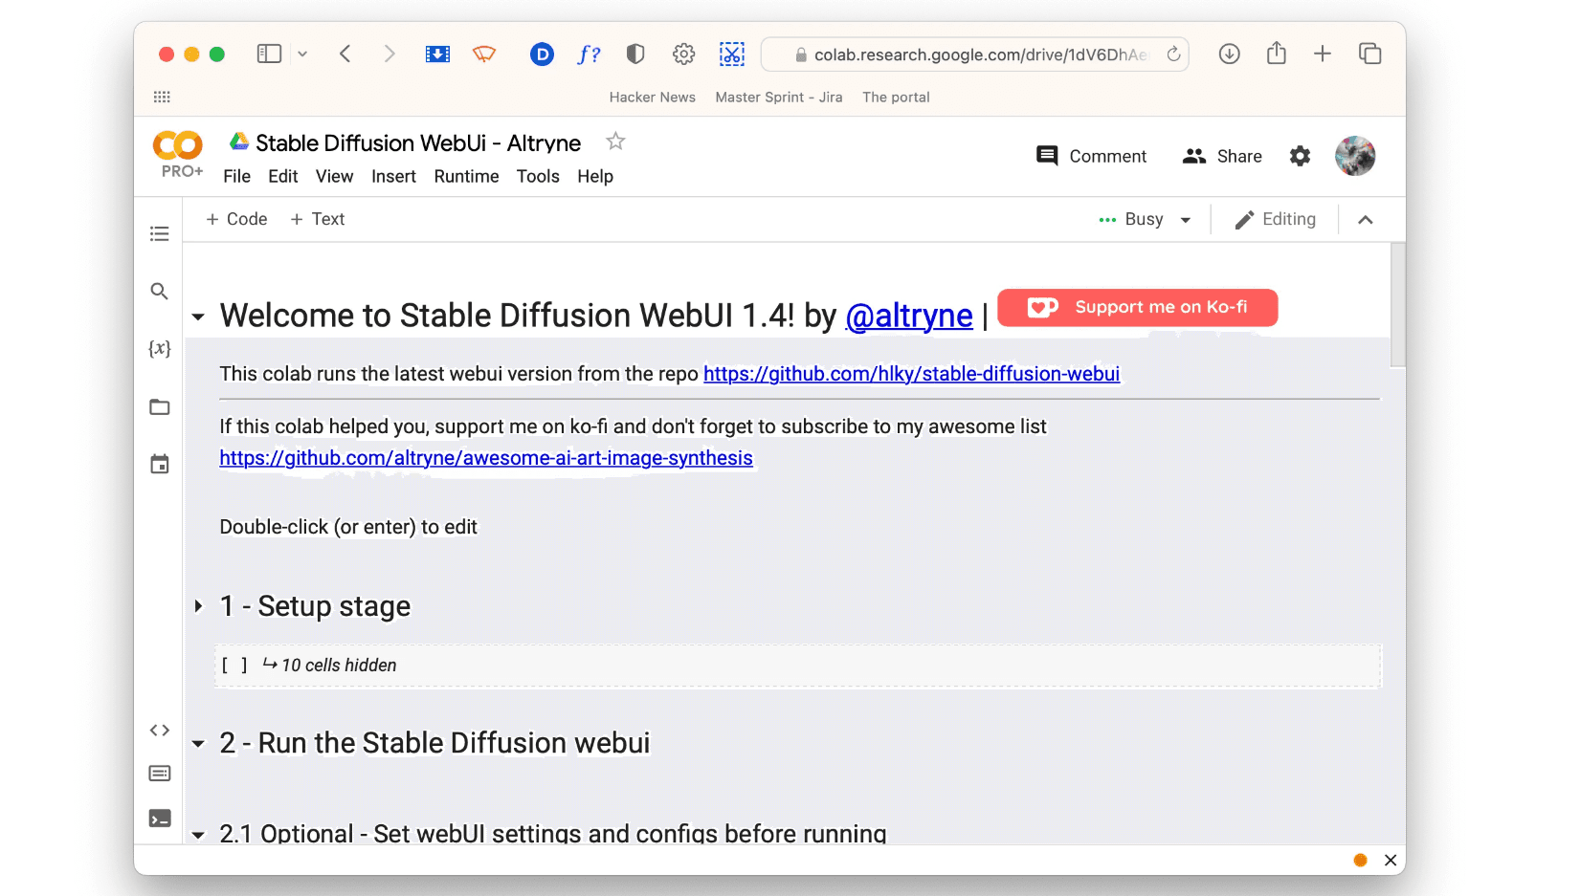1580x896 pixels.
Task: Show favorites grid icon
Action: (162, 97)
